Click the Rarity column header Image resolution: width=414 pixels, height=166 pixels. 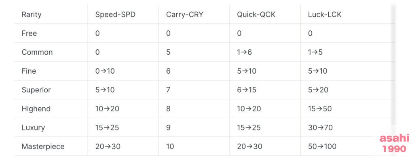point(32,15)
